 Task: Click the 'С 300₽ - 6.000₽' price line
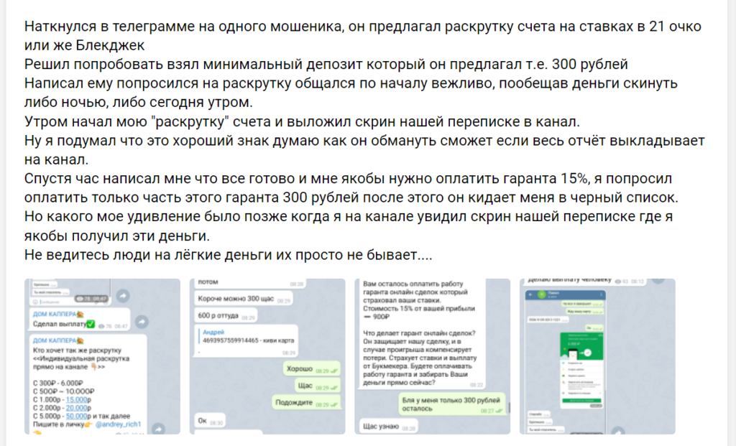(x=57, y=383)
